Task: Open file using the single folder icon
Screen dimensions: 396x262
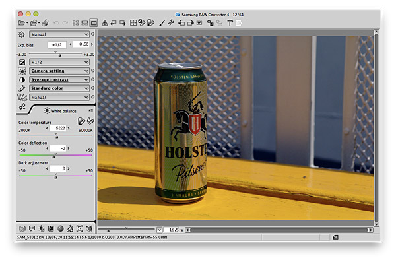Action: click(22, 23)
